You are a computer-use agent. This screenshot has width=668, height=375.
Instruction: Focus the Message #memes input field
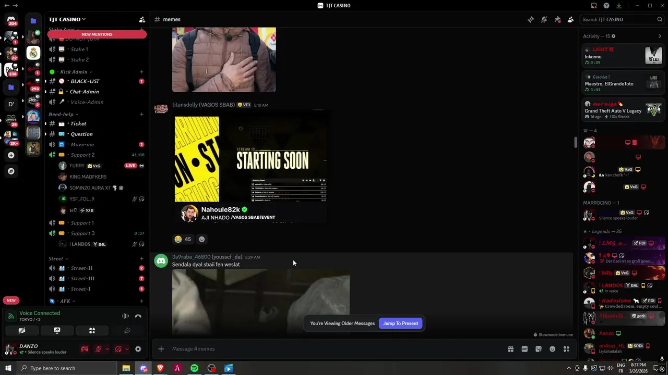coord(334,349)
